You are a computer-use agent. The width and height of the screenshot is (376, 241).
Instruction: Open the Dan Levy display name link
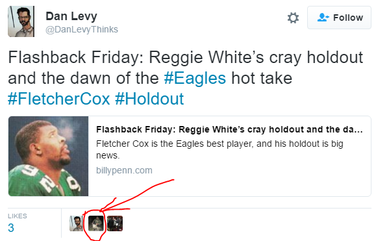(71, 16)
